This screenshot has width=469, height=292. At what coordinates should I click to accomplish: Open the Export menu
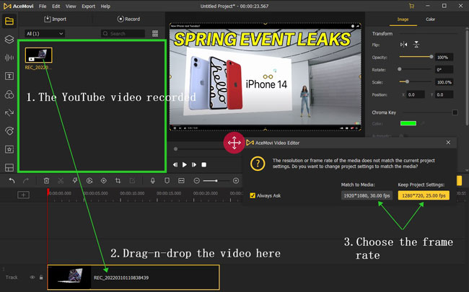tap(89, 6)
